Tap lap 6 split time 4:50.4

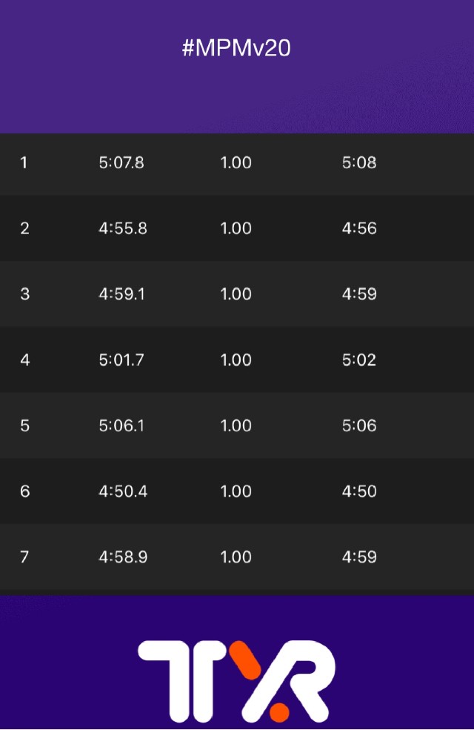(123, 491)
